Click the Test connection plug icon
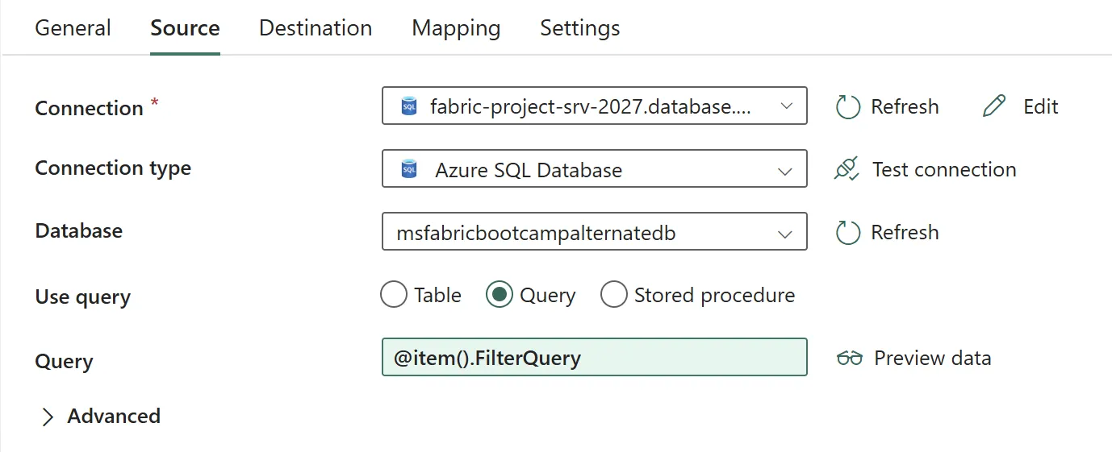Image resolution: width=1112 pixels, height=452 pixels. pos(847,169)
